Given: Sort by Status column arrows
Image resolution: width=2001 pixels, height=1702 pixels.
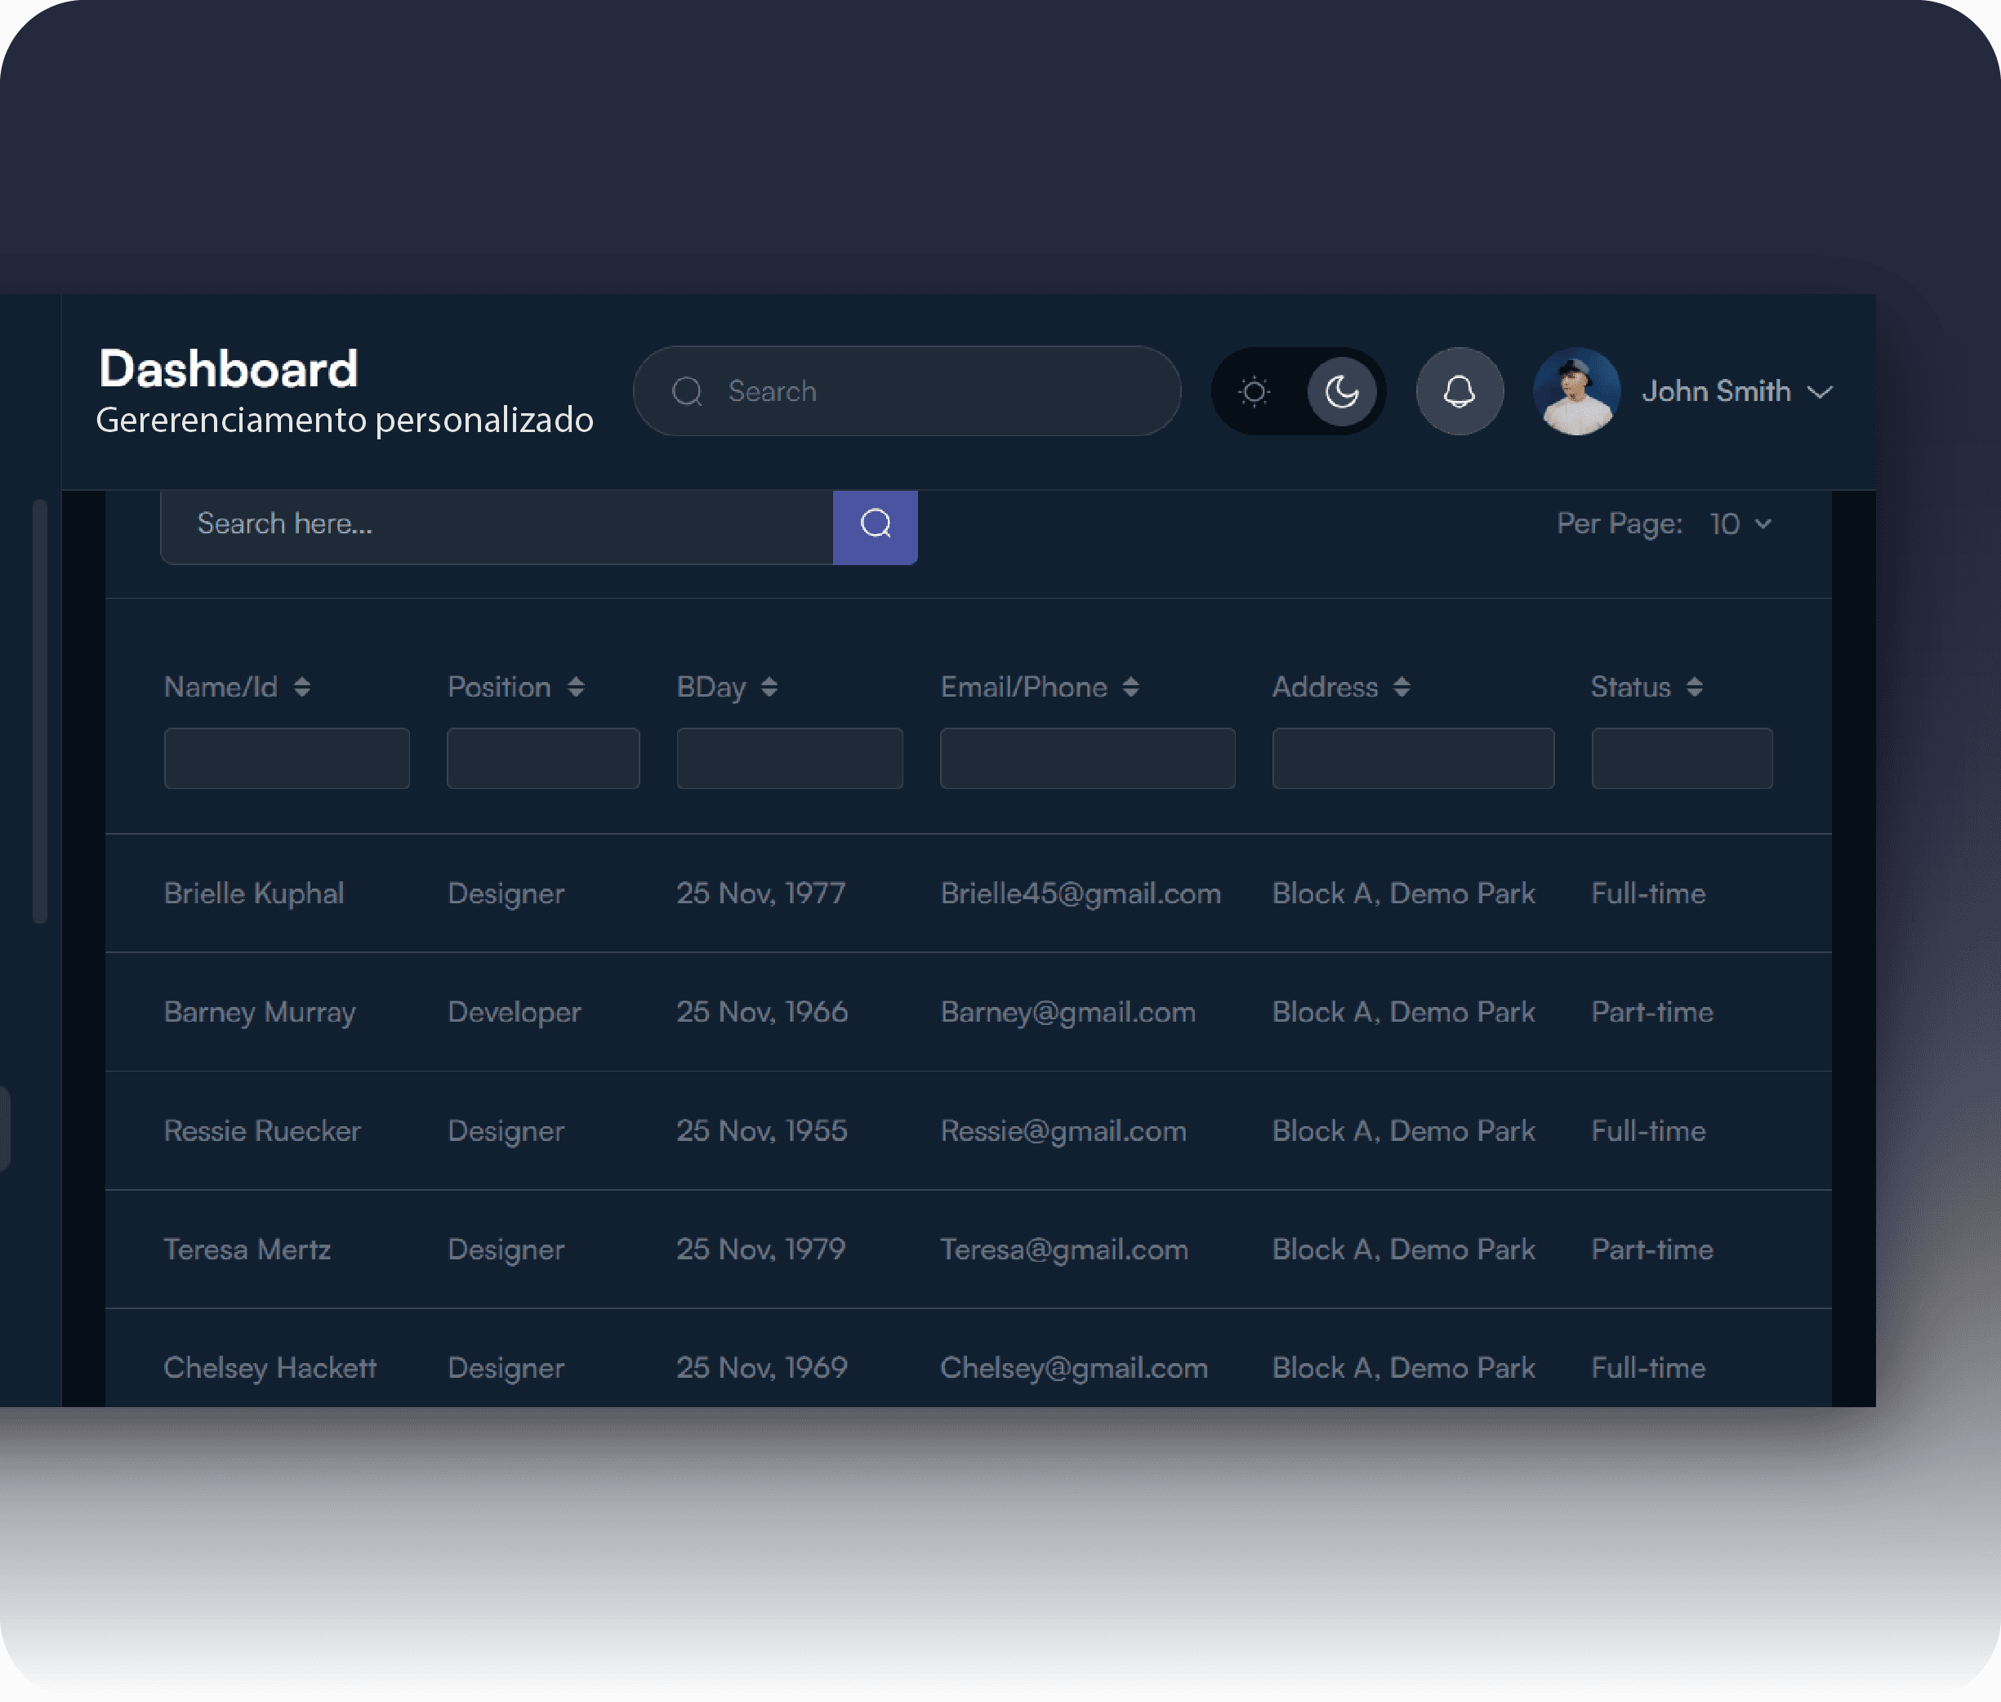Looking at the screenshot, I should click(1694, 687).
